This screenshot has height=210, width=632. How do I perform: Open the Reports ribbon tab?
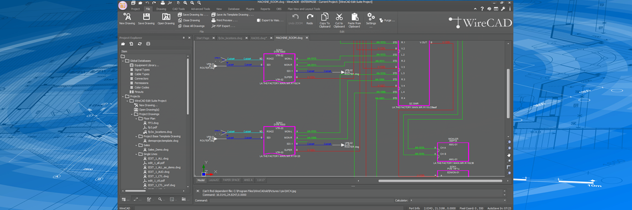coord(265,8)
